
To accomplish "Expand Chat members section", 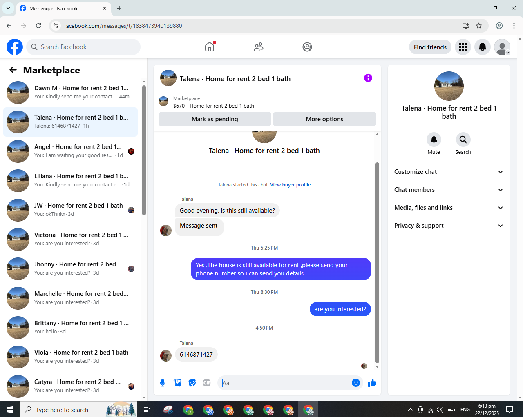I will coord(449,190).
